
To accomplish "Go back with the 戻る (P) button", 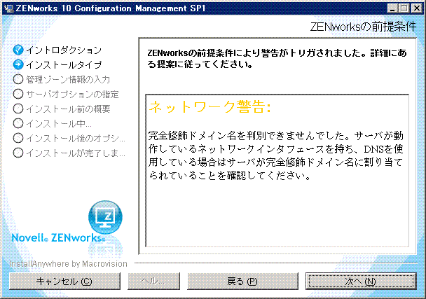I will point(242,281).
